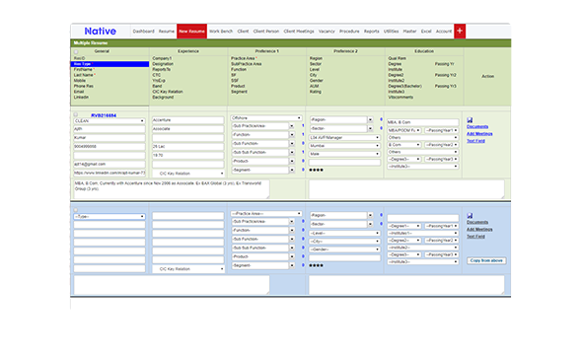The width and height of the screenshot is (582, 355).
Task: Click Text Field link in first row
Action: point(475,141)
